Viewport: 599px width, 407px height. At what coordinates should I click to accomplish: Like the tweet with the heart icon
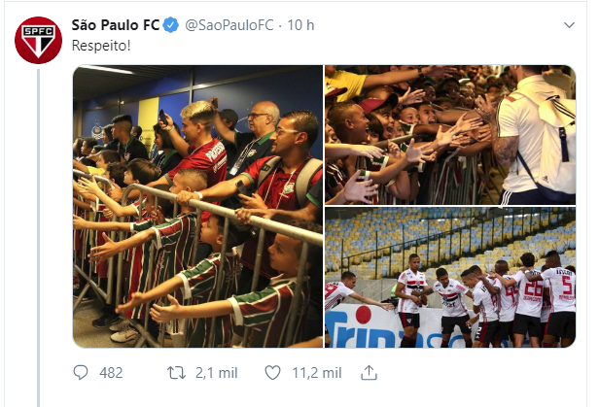click(x=272, y=373)
